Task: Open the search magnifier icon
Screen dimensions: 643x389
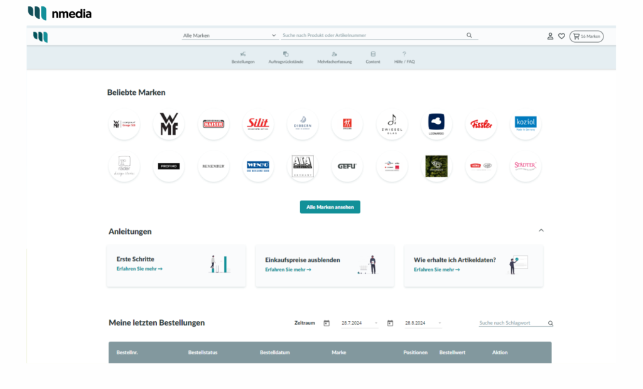Action: click(468, 35)
